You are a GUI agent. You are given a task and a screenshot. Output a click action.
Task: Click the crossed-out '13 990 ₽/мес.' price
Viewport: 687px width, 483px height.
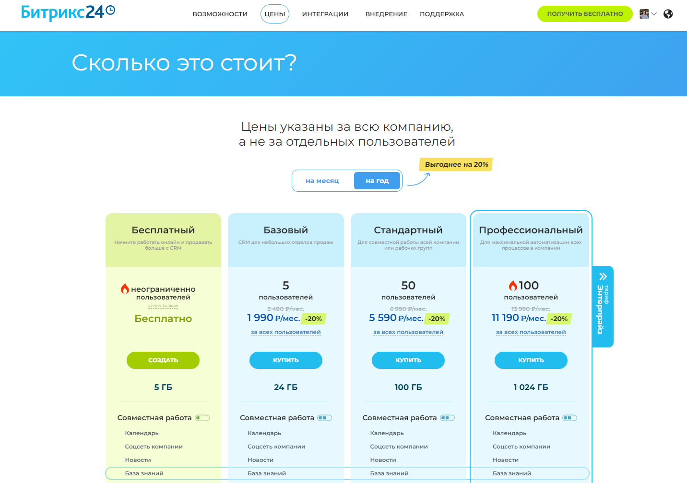pyautogui.click(x=531, y=309)
